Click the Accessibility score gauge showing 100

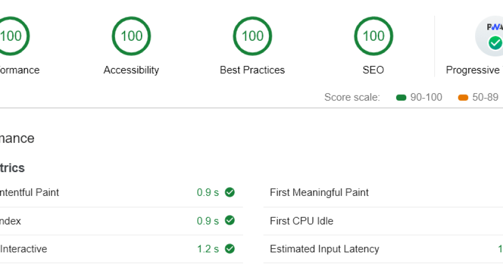131,36
